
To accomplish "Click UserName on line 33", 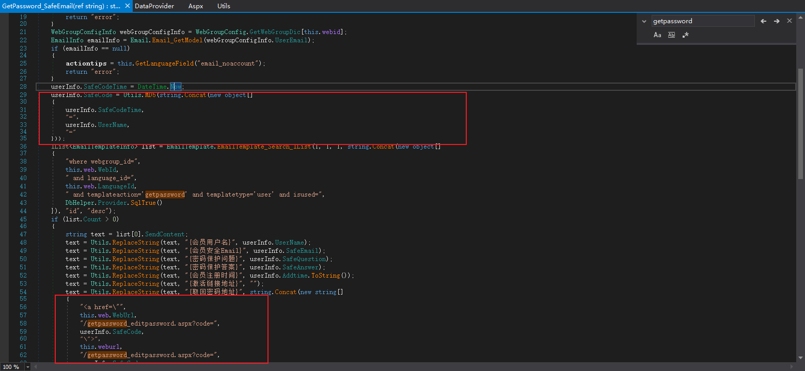I will (112, 125).
